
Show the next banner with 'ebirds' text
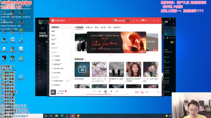click(152, 42)
